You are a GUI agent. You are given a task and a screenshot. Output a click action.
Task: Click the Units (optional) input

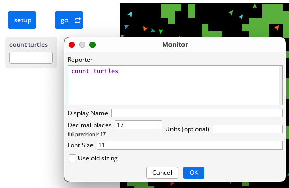(247, 129)
